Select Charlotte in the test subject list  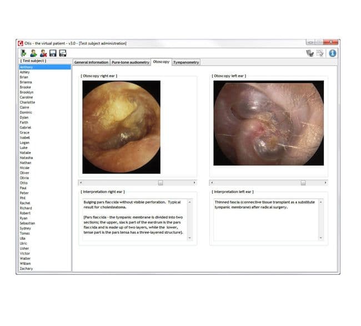[27, 102]
